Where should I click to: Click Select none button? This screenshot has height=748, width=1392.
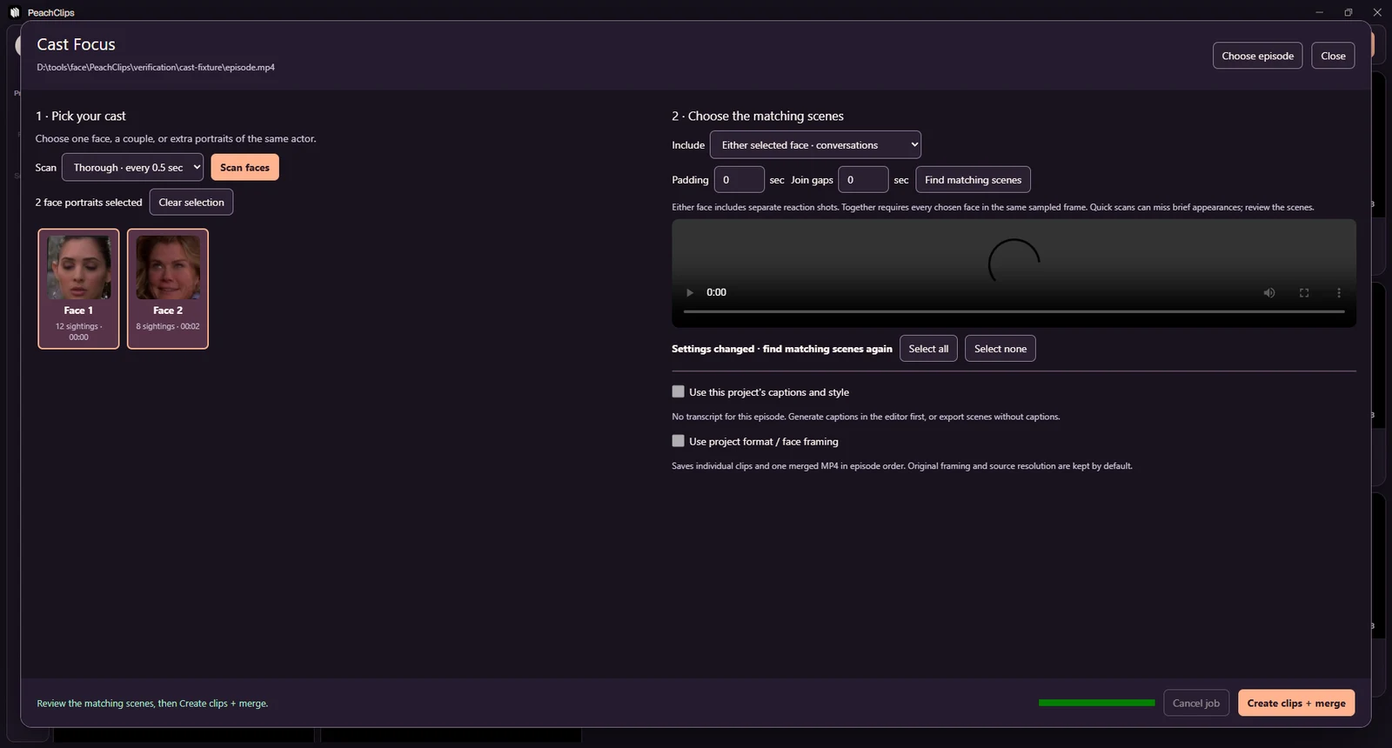click(1000, 349)
